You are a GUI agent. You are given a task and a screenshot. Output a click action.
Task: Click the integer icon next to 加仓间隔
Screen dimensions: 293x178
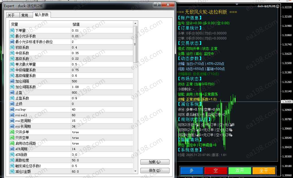[x=12, y=81]
